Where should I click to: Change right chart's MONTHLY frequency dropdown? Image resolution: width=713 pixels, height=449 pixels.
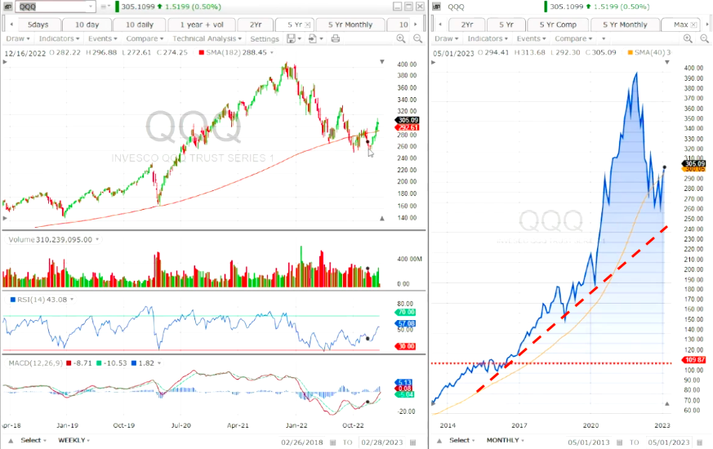point(506,440)
